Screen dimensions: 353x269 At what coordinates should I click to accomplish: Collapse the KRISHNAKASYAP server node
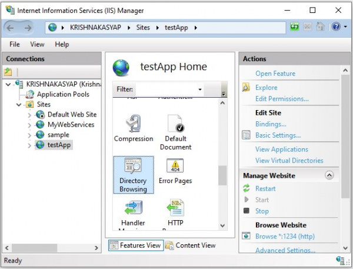point(8,85)
